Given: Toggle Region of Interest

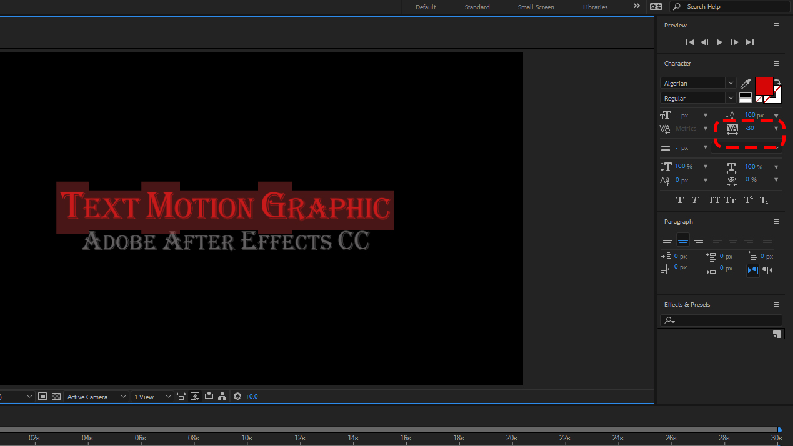Looking at the screenshot, I should tap(42, 397).
